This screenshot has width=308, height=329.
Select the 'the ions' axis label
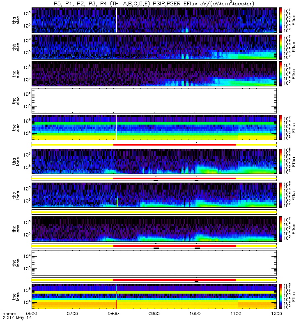pyautogui.click(x=16, y=297)
